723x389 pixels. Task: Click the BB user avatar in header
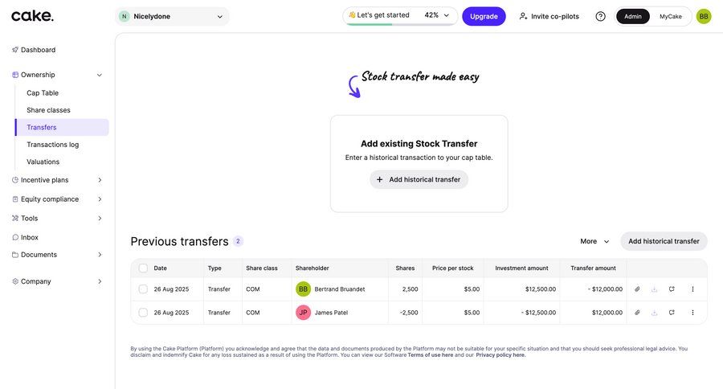click(704, 16)
